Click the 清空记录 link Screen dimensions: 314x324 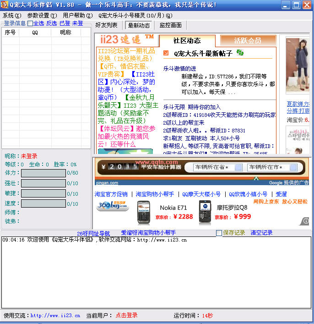261,233
